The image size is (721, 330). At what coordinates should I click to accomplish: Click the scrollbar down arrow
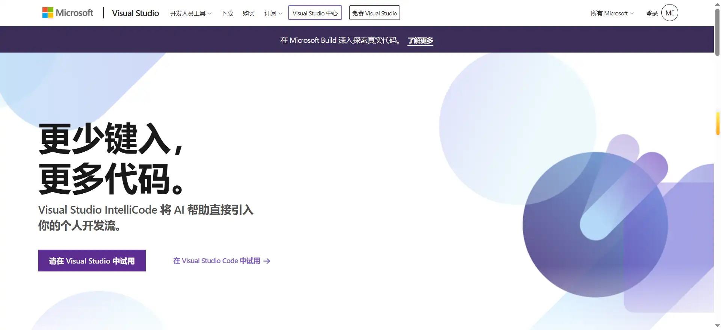coord(717,326)
